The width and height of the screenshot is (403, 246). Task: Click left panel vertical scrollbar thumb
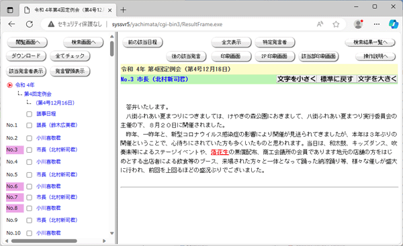tap(111, 49)
